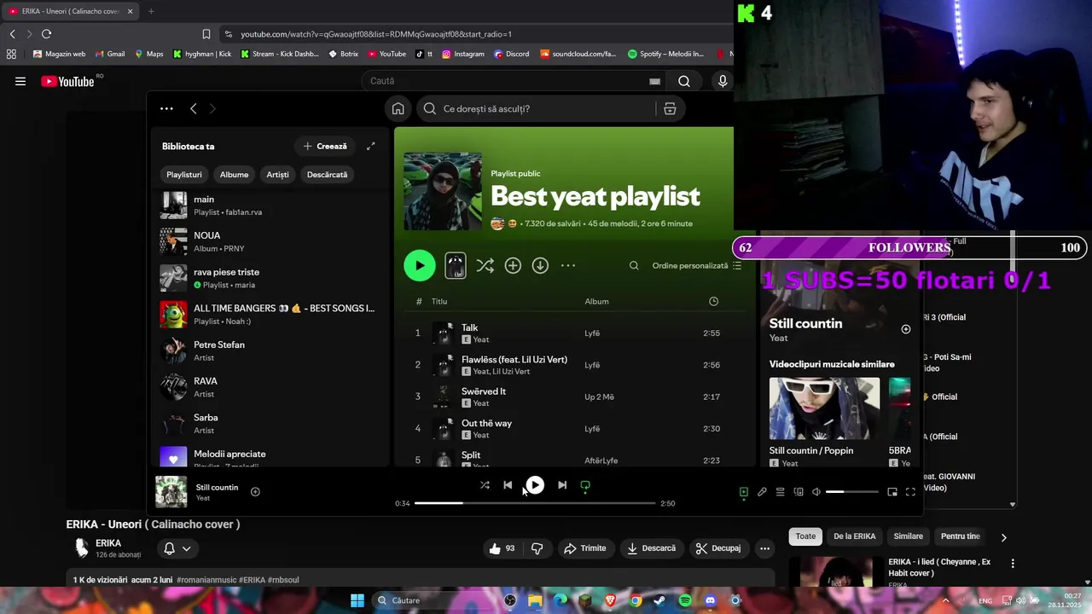Open notification bell dropdown for ERIKA channel

click(177, 548)
